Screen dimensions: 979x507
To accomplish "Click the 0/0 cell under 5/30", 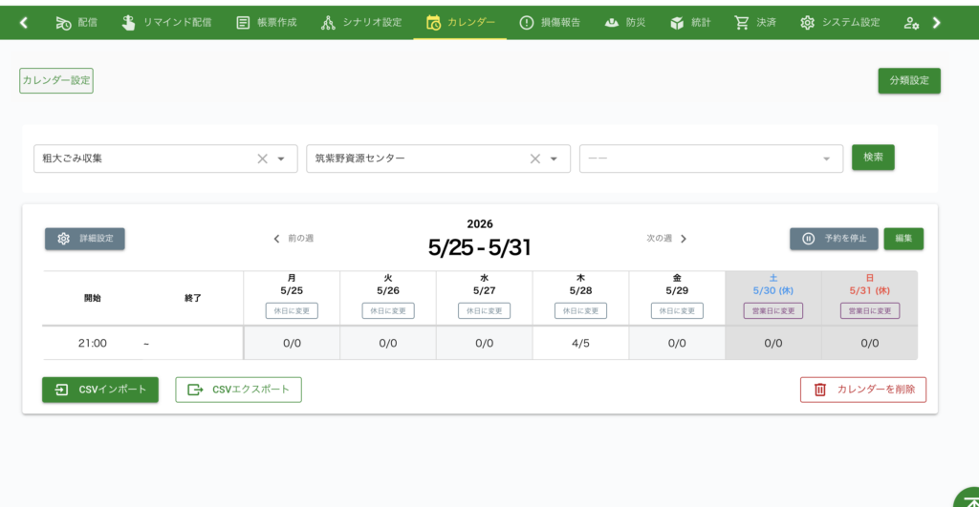I will pos(772,344).
